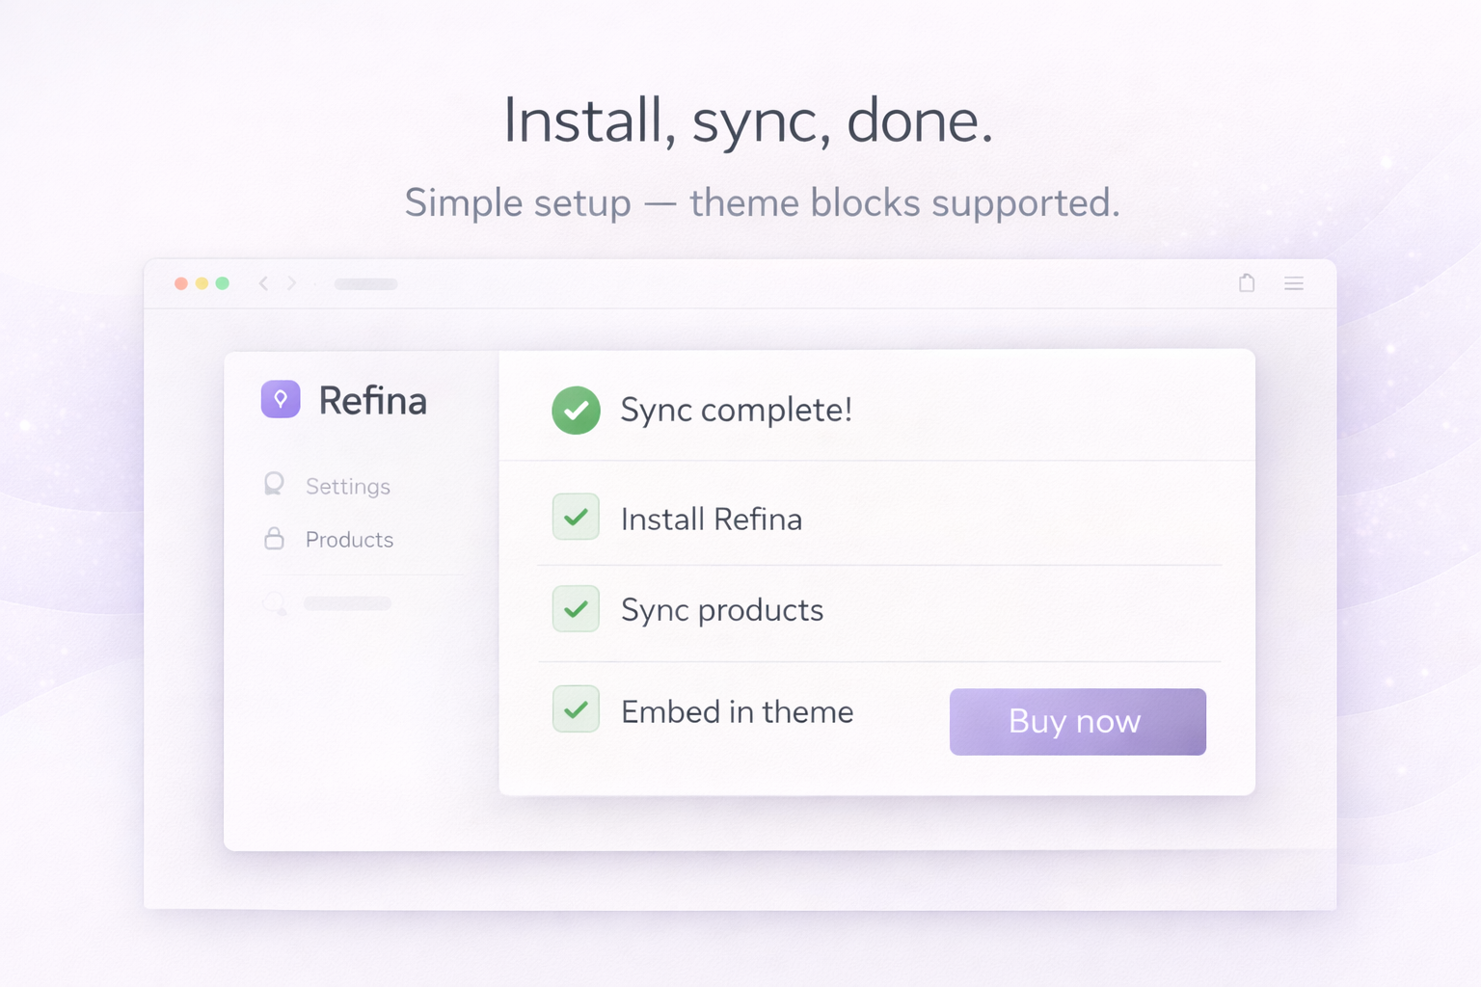
Task: Click the purple Refina logo icon
Action: click(281, 399)
